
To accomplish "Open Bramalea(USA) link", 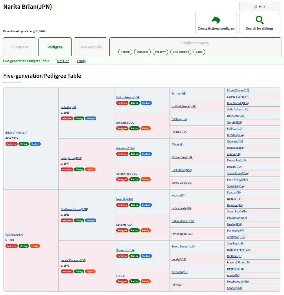I will (x=125, y=123).
